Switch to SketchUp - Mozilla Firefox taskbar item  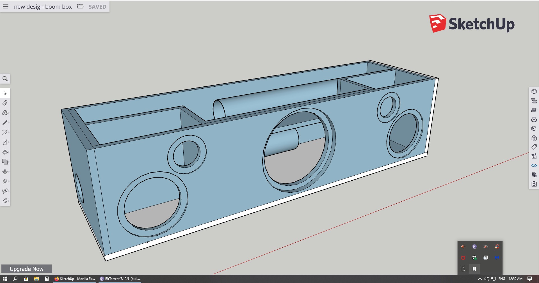(75, 279)
